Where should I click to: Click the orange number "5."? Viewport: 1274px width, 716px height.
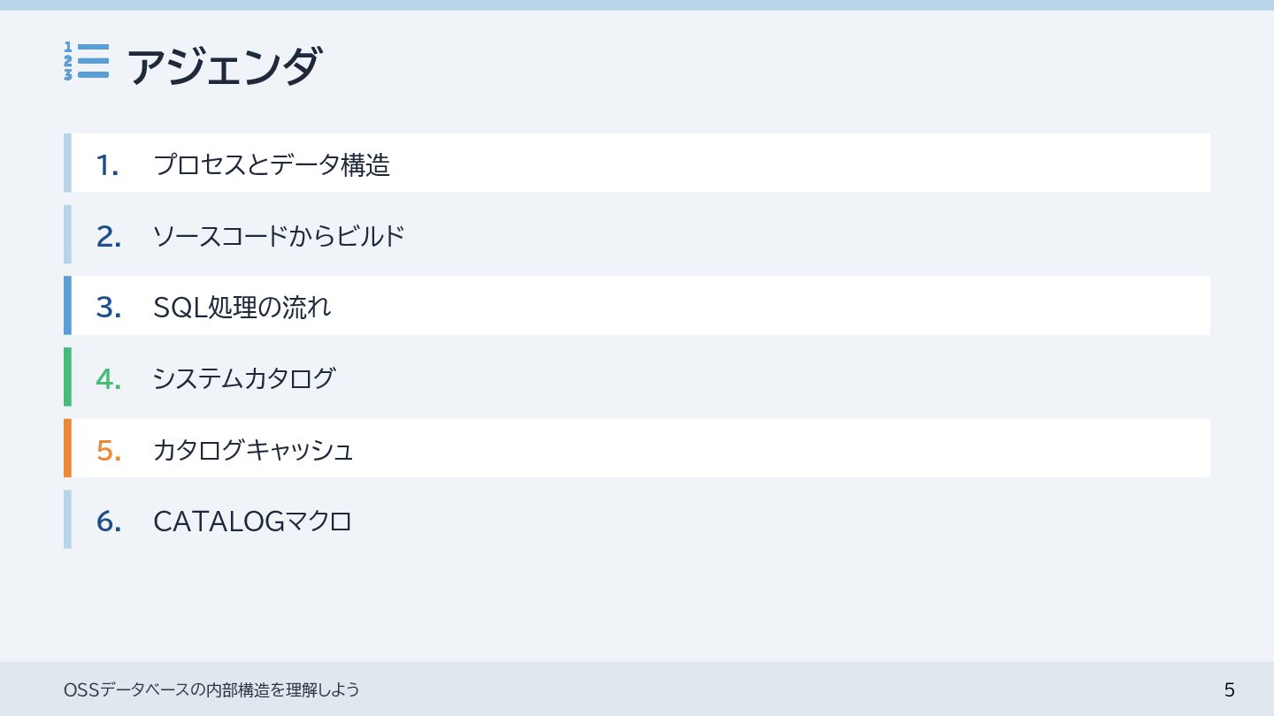coord(108,450)
